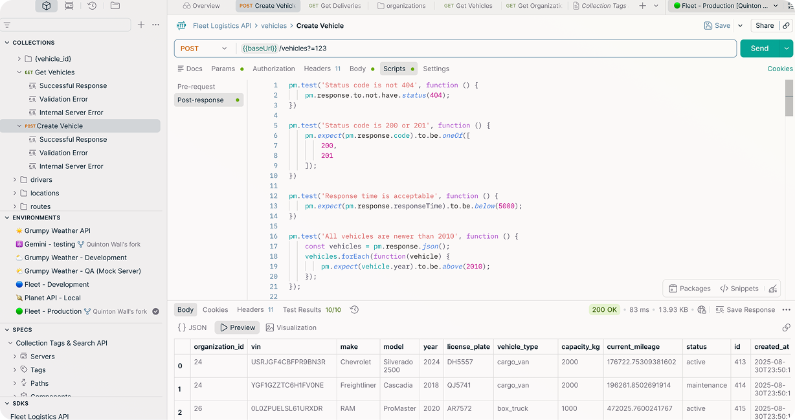The image size is (795, 420).
Task: Switch to the Authorization tab
Action: [274, 69]
